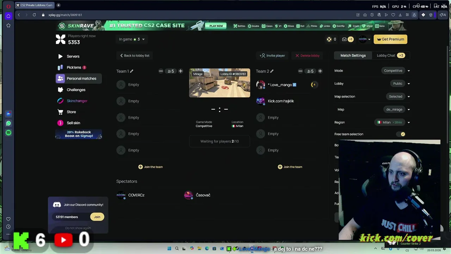Click the browser back arrow

(19, 15)
